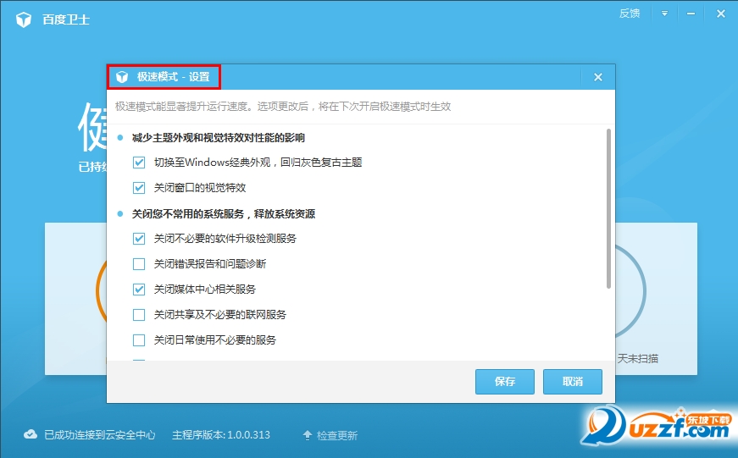The image size is (738, 458).
Task: Click the up-arrow icon beside 检查更新
Action: point(308,435)
